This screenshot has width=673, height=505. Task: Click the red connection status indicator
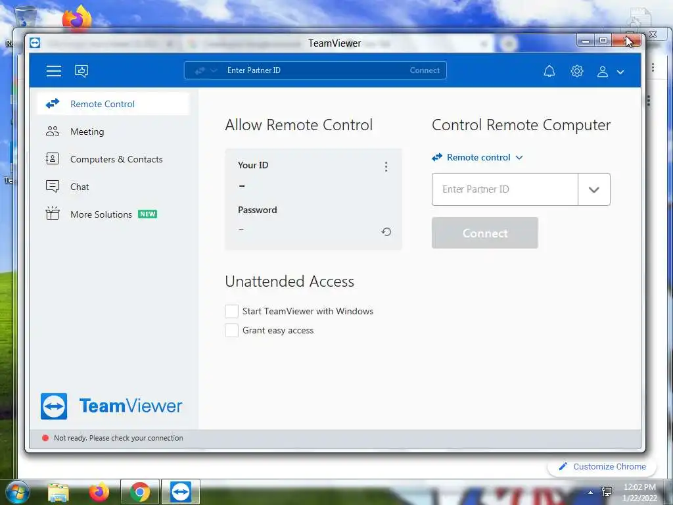45,438
